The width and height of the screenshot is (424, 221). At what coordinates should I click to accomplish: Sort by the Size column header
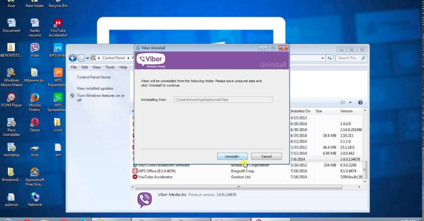coord(319,111)
